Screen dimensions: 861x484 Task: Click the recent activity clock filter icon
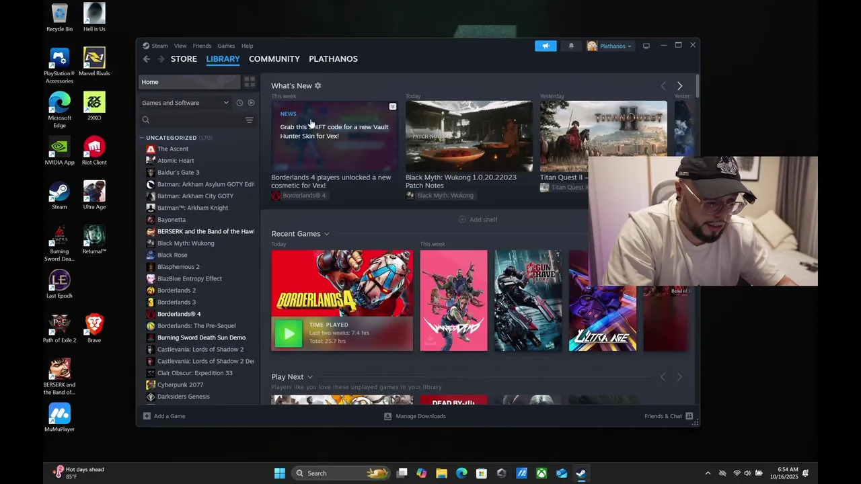[x=239, y=103]
